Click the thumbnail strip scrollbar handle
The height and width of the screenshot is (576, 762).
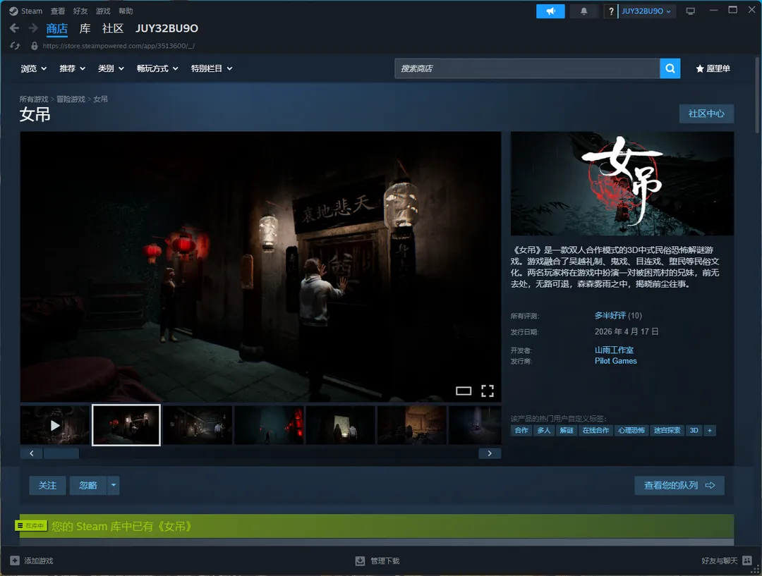click(x=61, y=453)
